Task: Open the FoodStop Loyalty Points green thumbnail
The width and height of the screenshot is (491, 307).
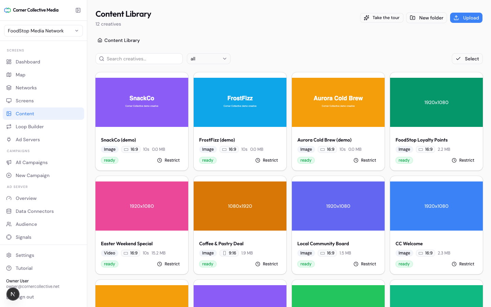Action: pos(436,102)
